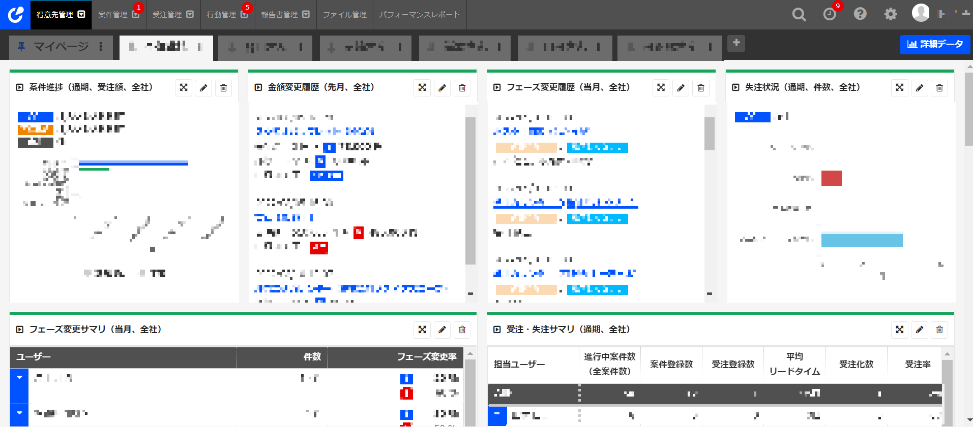Click the blue legend swatch in 案件進捗
This screenshot has width=973, height=427.
pos(36,117)
